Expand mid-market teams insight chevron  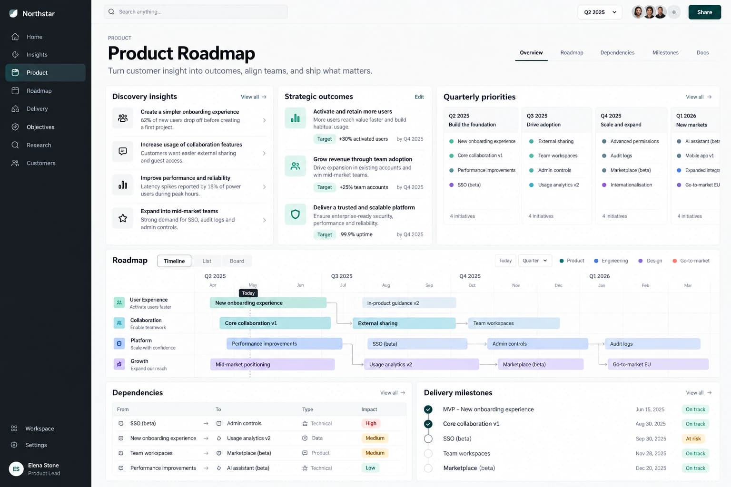265,220
